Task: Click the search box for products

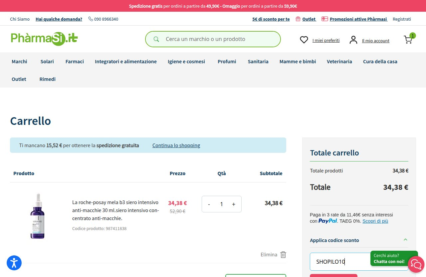Action: (213, 39)
